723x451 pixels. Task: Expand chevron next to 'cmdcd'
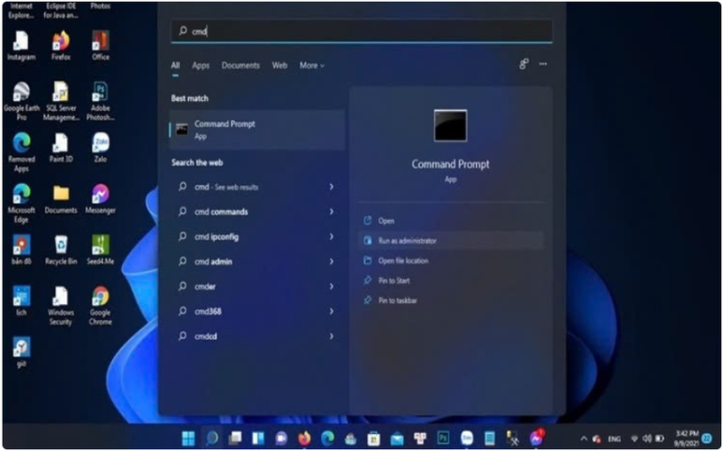coord(332,336)
